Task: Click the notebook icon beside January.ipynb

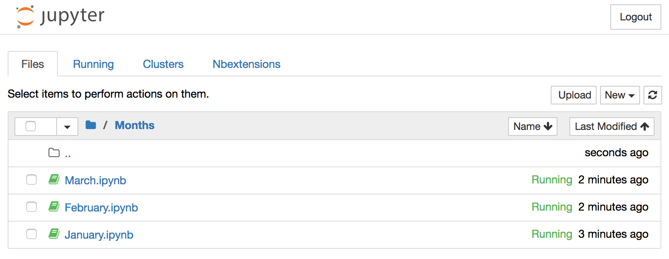Action: click(54, 234)
